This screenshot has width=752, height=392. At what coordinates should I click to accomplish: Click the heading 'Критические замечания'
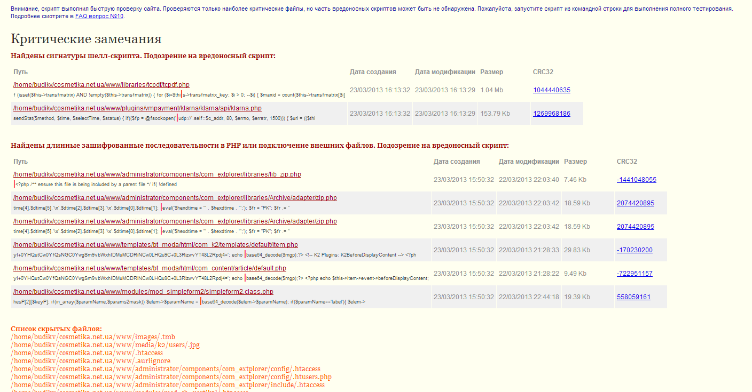[x=86, y=39]
